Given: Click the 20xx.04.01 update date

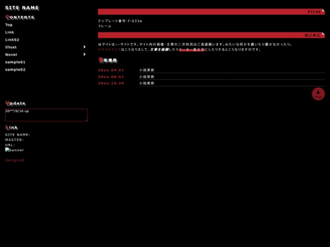Looking at the screenshot, I should coord(111,70).
